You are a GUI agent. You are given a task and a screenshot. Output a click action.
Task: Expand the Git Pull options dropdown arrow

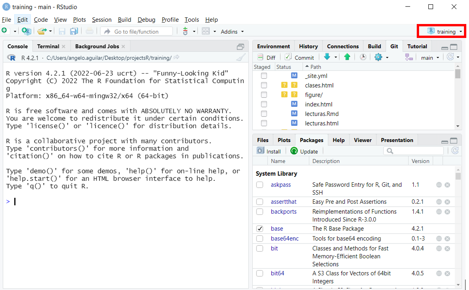click(336, 57)
